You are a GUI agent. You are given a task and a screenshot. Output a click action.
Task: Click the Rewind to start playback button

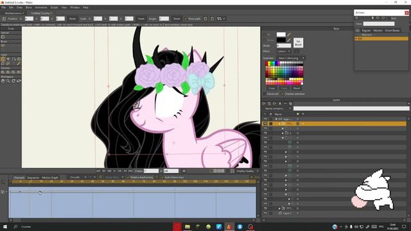pos(98,171)
